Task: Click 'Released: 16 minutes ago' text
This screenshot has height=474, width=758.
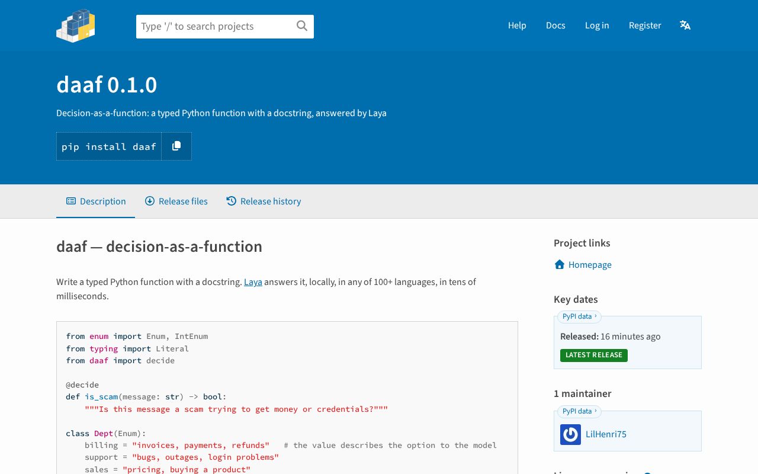Action: [611, 337]
